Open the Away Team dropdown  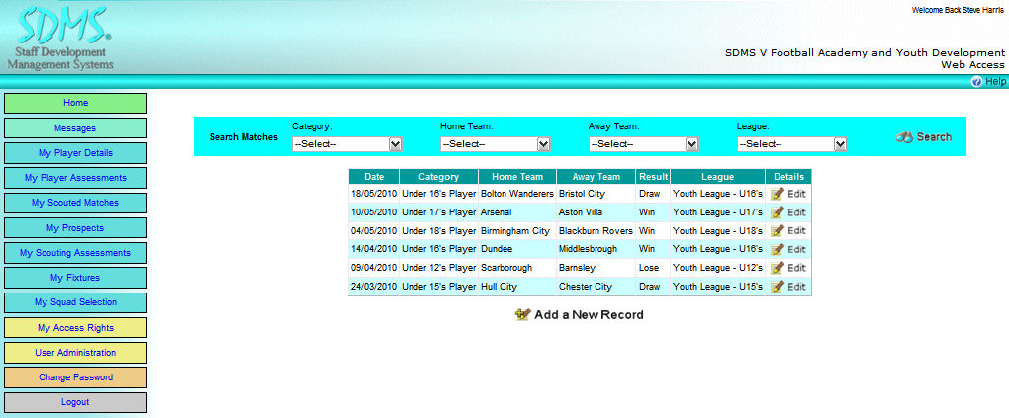tap(644, 144)
